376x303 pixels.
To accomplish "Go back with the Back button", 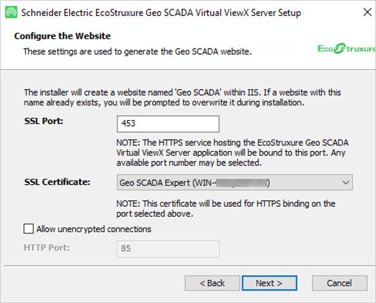I will tap(212, 283).
